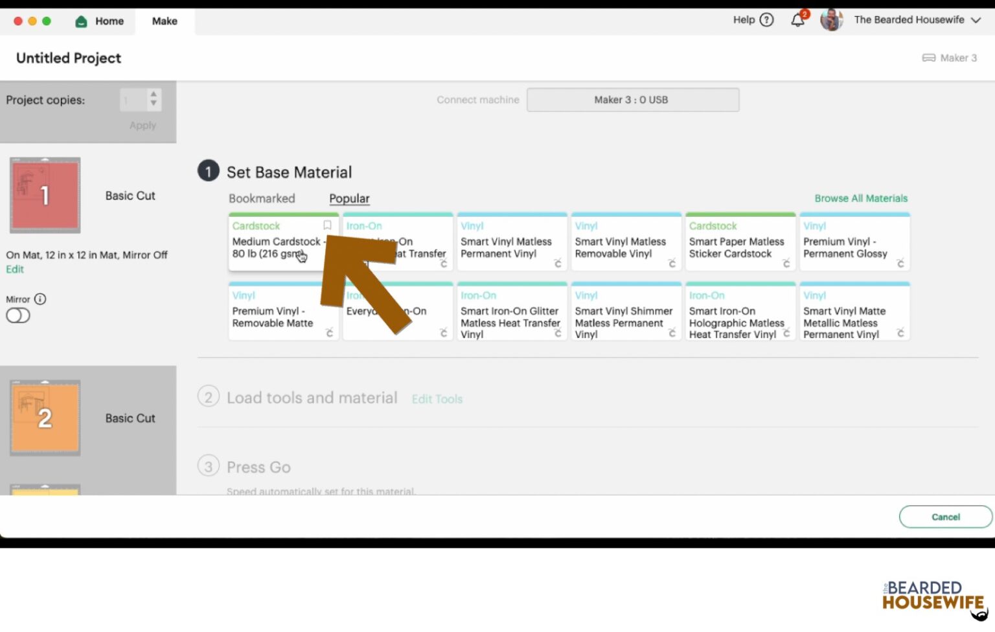Click the notification bell icon
This screenshot has height=632, width=995.
(797, 20)
